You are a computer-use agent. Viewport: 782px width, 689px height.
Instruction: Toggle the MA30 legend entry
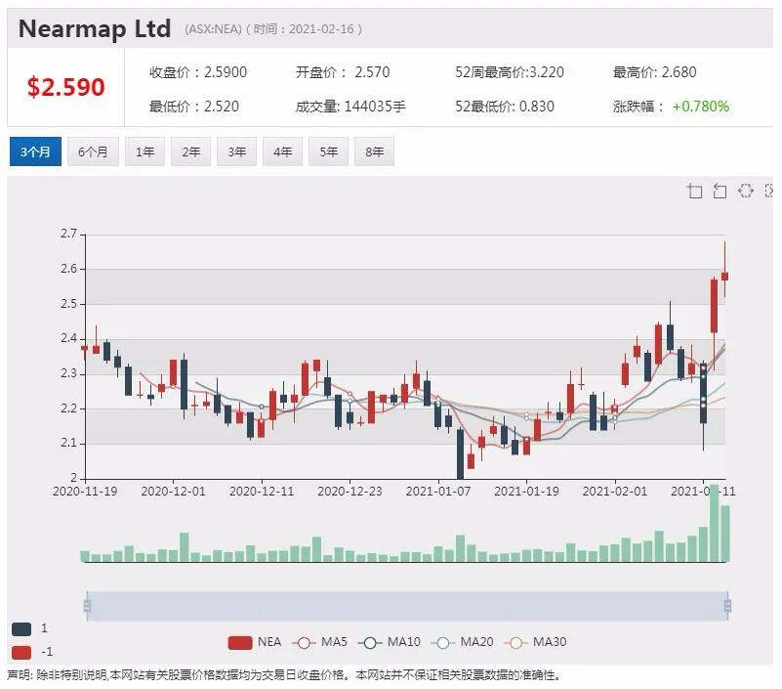[535, 642]
